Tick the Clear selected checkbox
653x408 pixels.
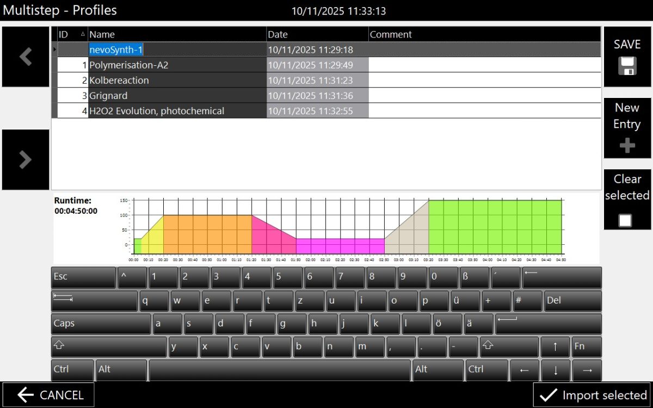coord(625,220)
